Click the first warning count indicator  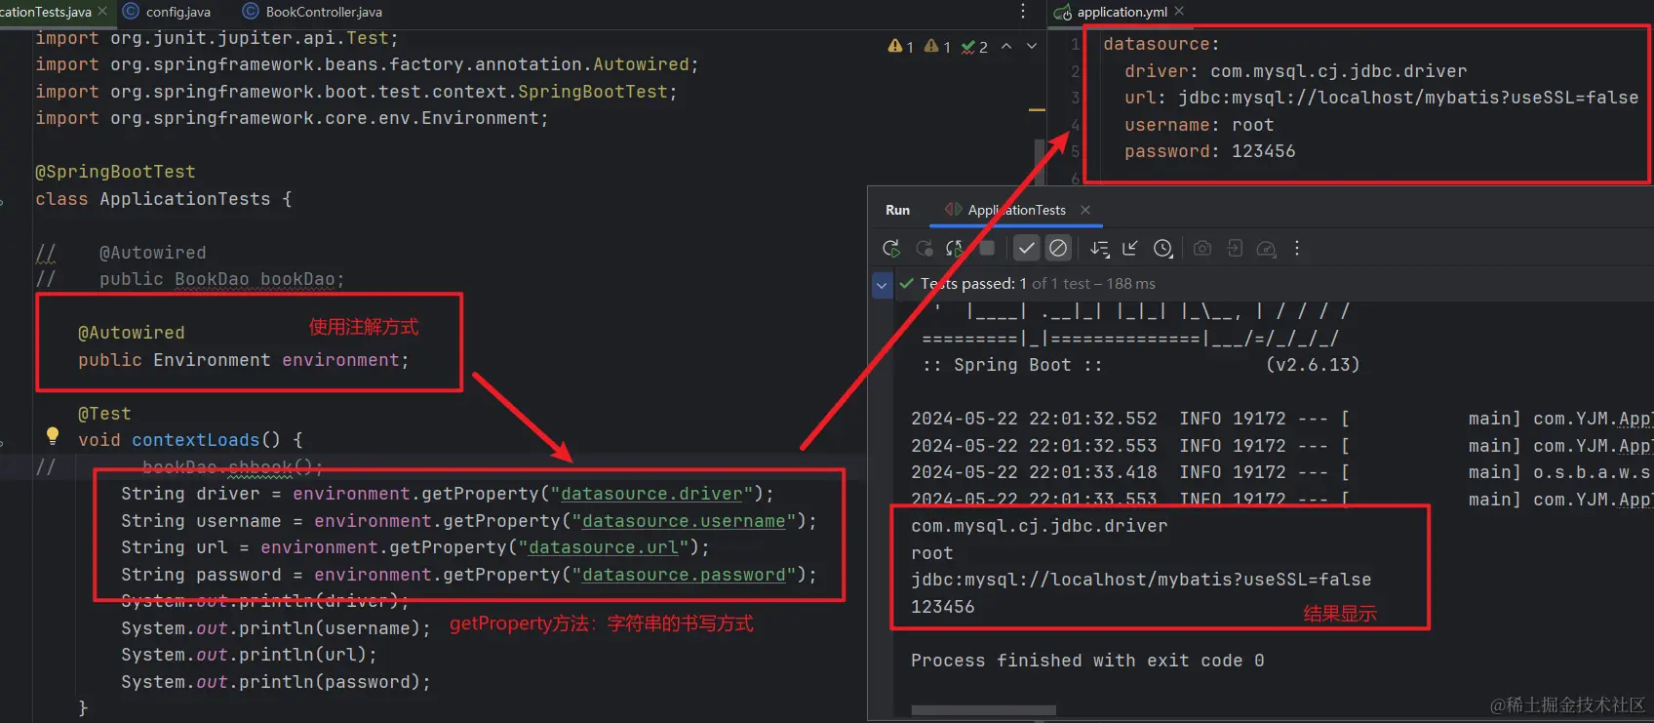tap(900, 46)
